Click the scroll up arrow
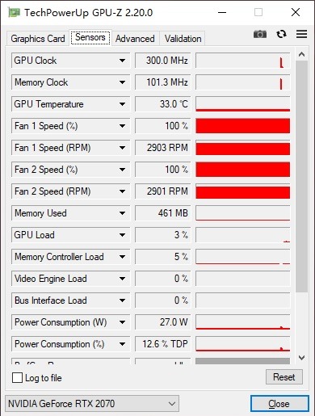 (x=301, y=54)
